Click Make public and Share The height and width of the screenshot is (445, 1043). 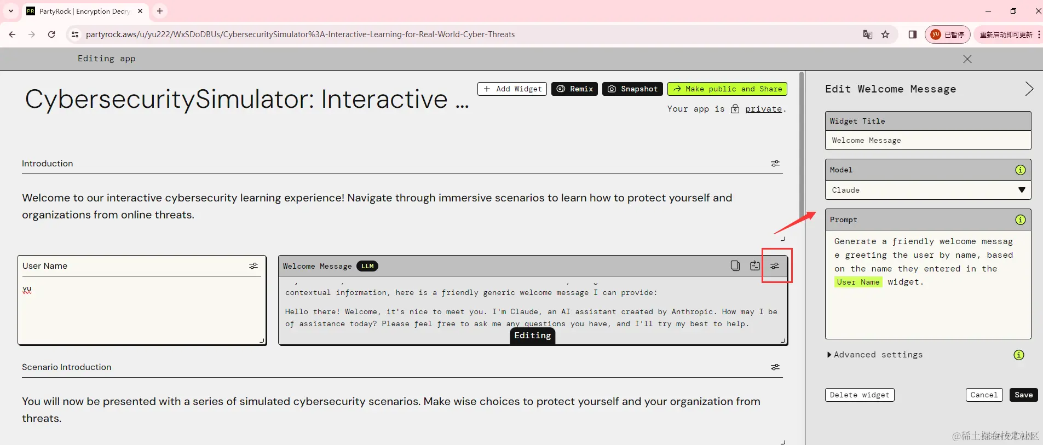click(727, 89)
